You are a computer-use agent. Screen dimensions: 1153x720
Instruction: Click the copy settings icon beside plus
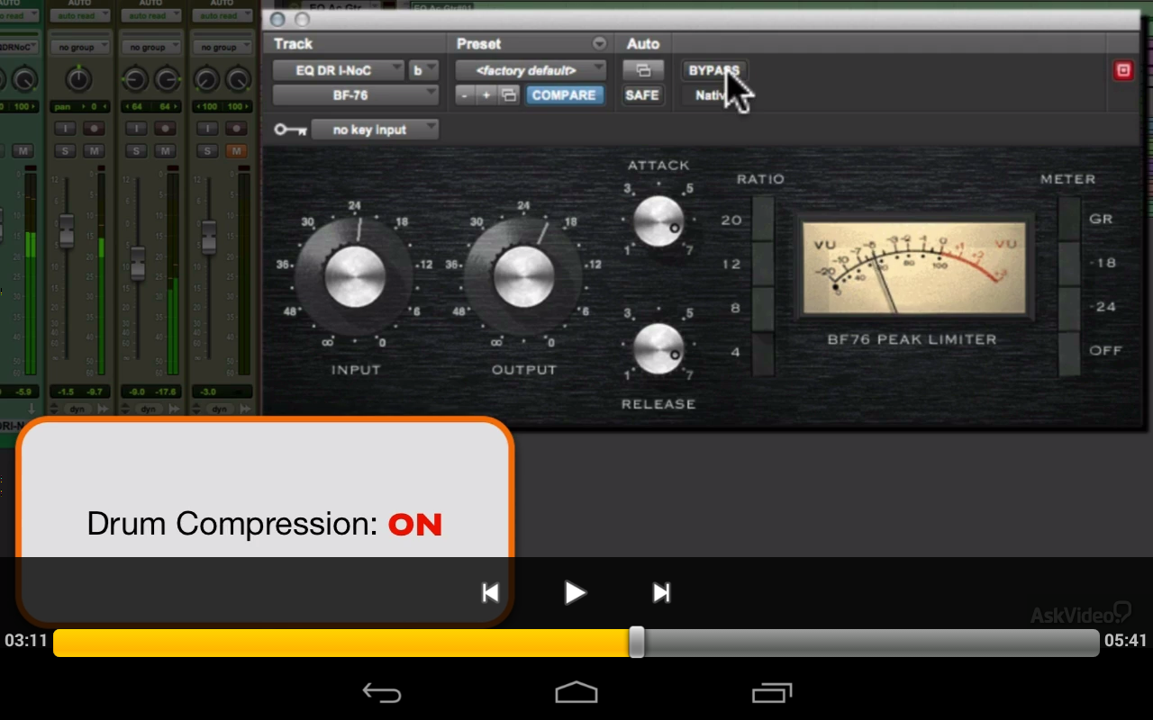click(509, 94)
